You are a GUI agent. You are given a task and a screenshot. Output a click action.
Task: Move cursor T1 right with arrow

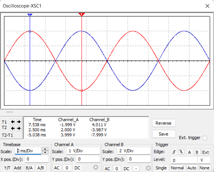coord(19,122)
